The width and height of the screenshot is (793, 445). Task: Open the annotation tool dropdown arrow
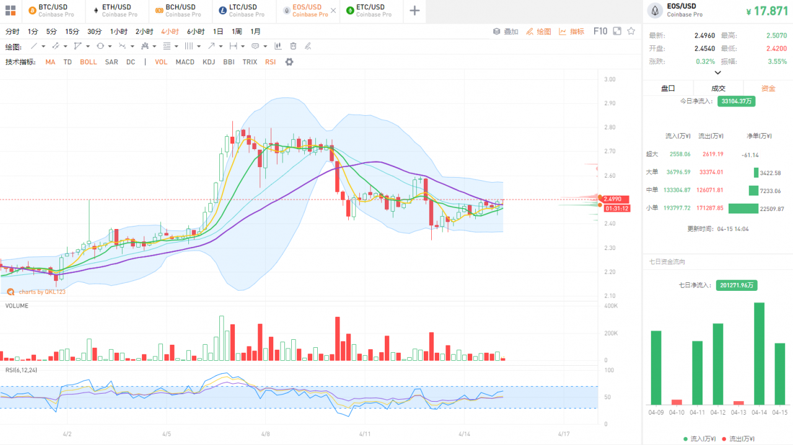coord(264,46)
